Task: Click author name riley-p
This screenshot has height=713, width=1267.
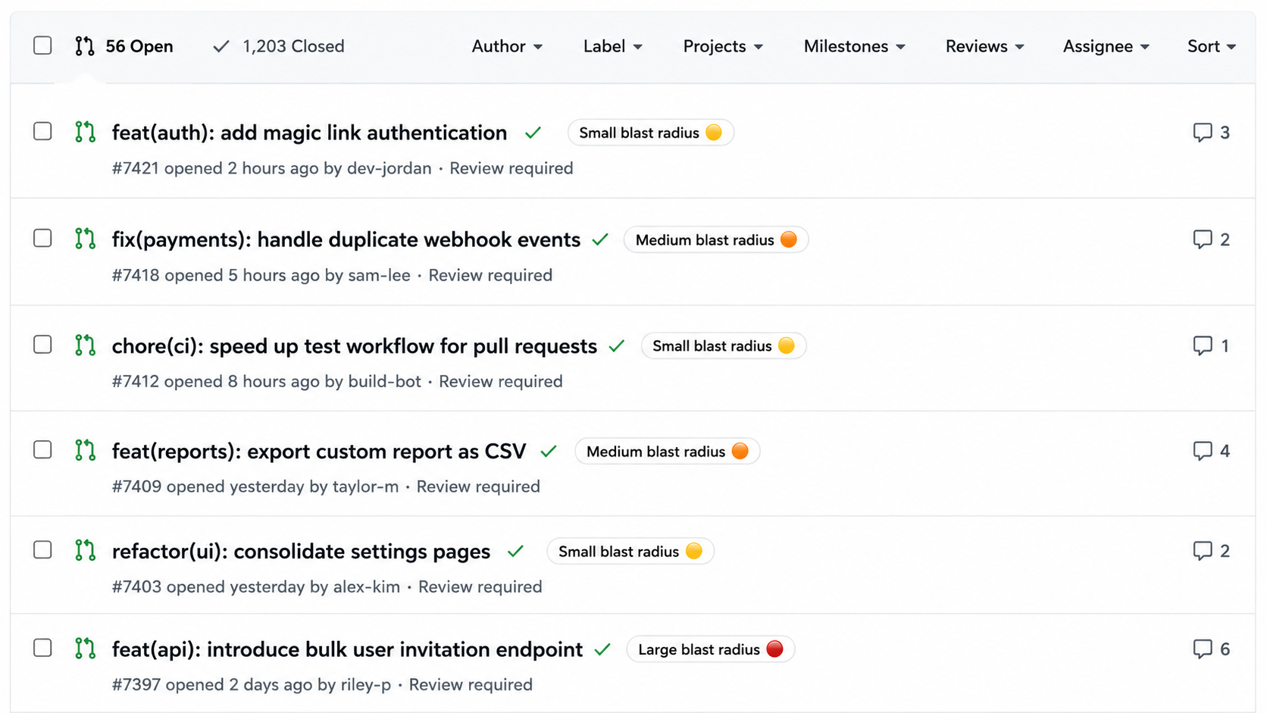Action: tap(366, 684)
